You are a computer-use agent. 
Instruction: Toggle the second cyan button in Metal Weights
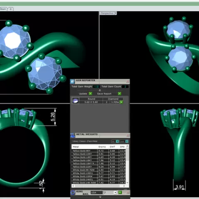click(x=127, y=141)
